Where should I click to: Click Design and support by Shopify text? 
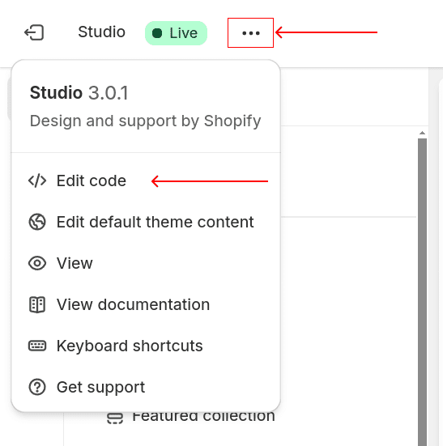pyautogui.click(x=146, y=121)
